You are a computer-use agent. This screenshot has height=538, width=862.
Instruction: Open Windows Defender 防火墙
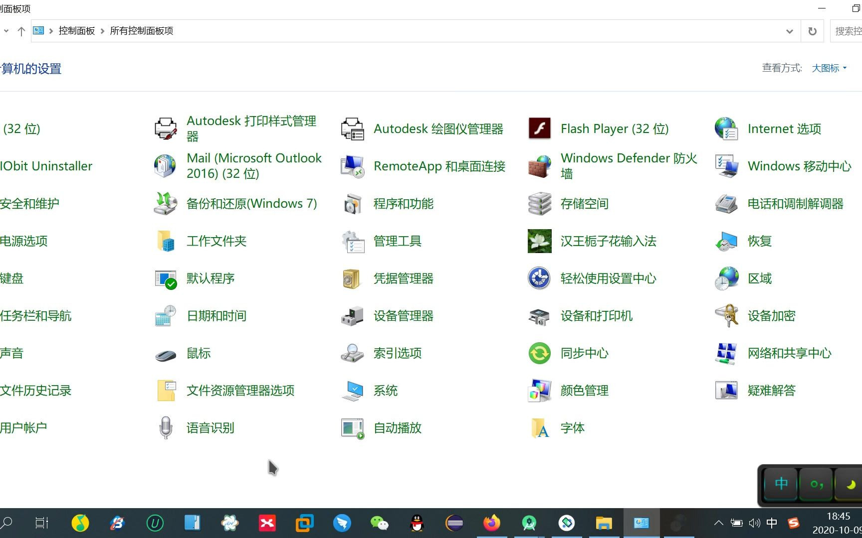(629, 165)
